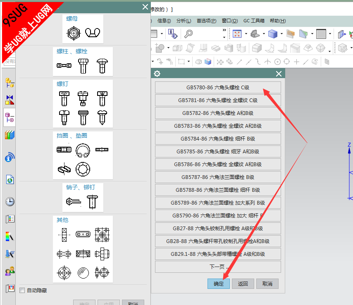Expand dropdown arrow beside the shaded cube icon
The height and width of the screenshot is (305, 353).
281,34
